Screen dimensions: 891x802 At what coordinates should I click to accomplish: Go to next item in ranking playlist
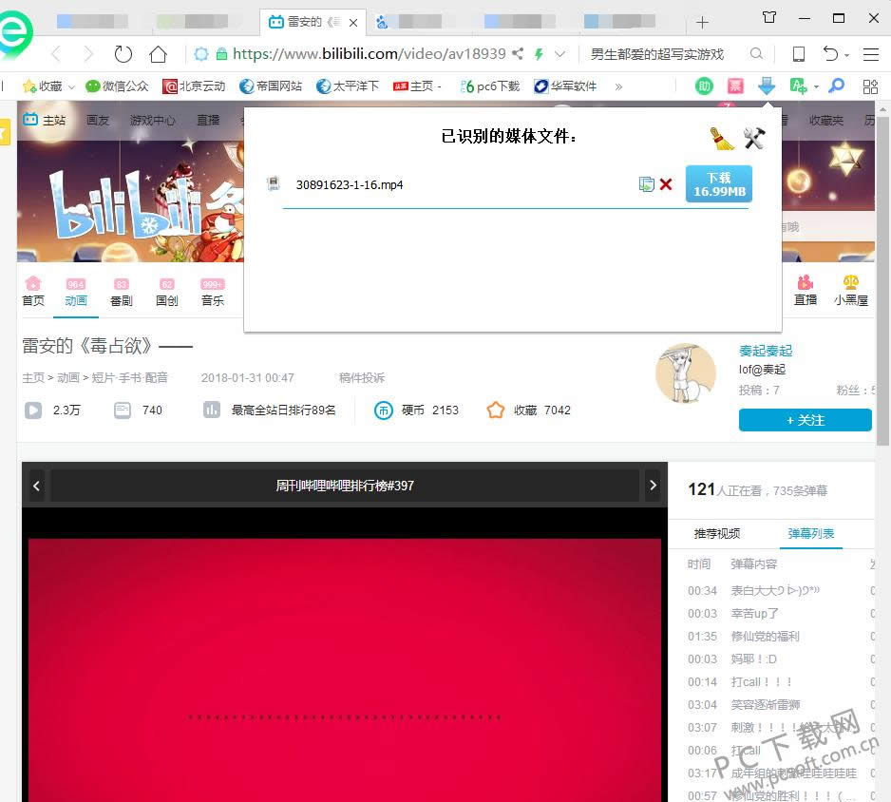tap(653, 486)
